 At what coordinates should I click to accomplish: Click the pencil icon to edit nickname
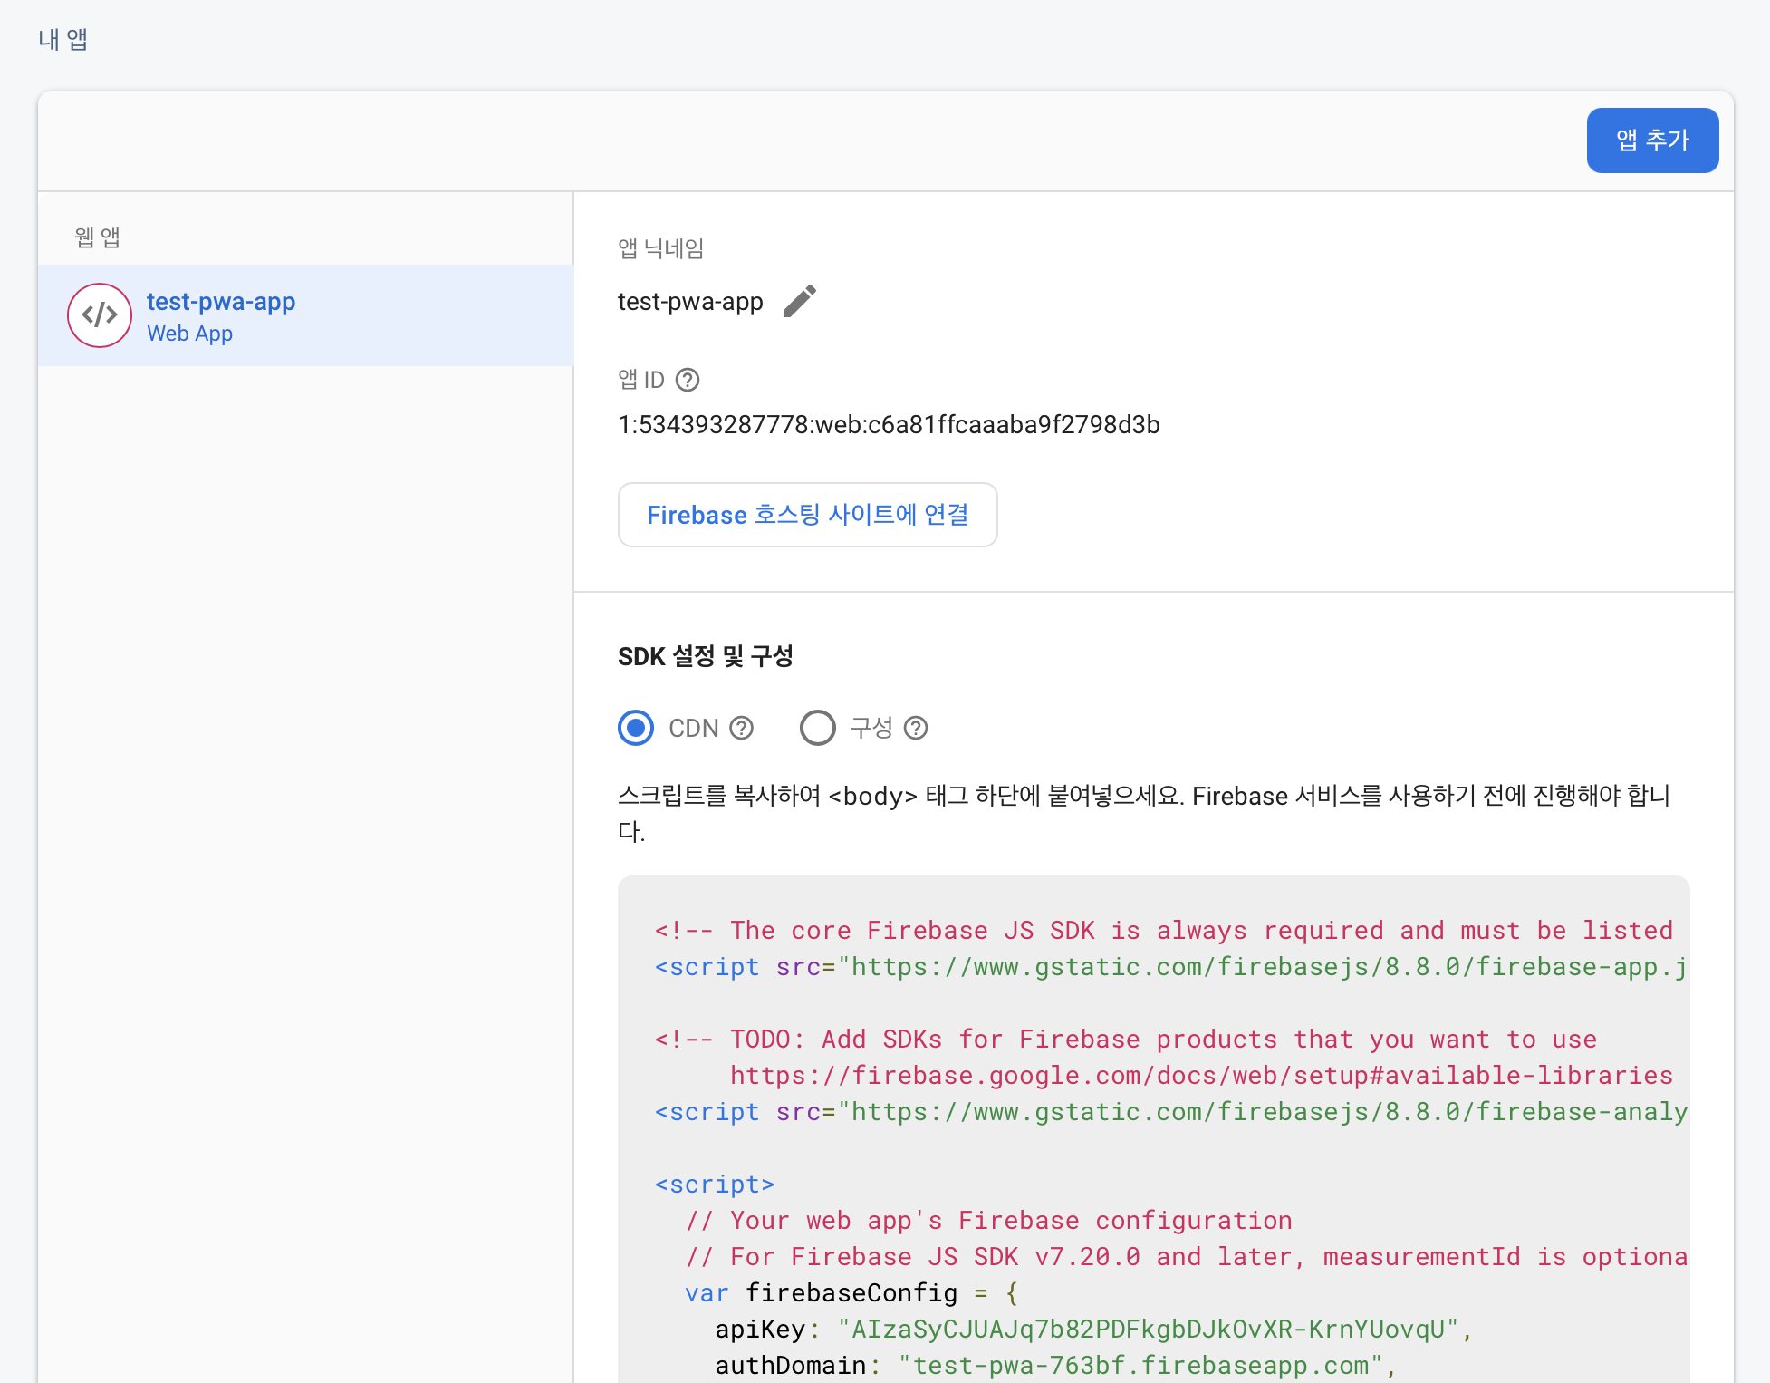click(799, 302)
